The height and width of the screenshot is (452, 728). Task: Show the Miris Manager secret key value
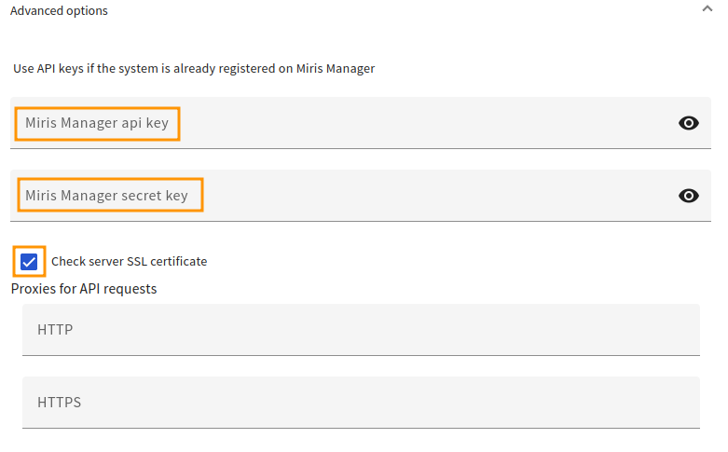tap(688, 196)
